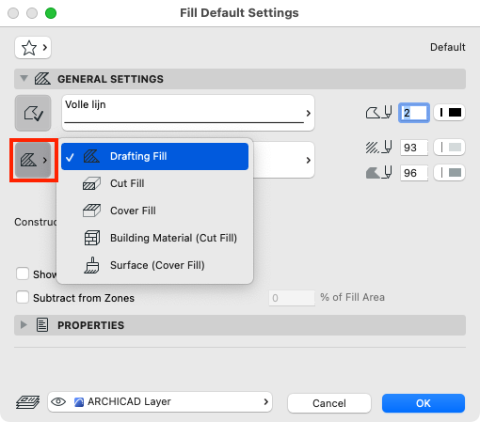The height and width of the screenshot is (422, 480).
Task: Click the fill pattern pen icon
Action: (378, 148)
